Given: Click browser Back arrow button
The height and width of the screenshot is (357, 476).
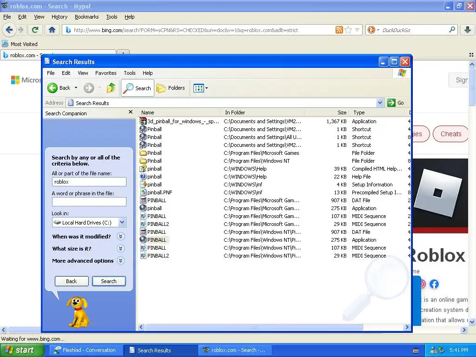Looking at the screenshot, I should tap(9, 30).
